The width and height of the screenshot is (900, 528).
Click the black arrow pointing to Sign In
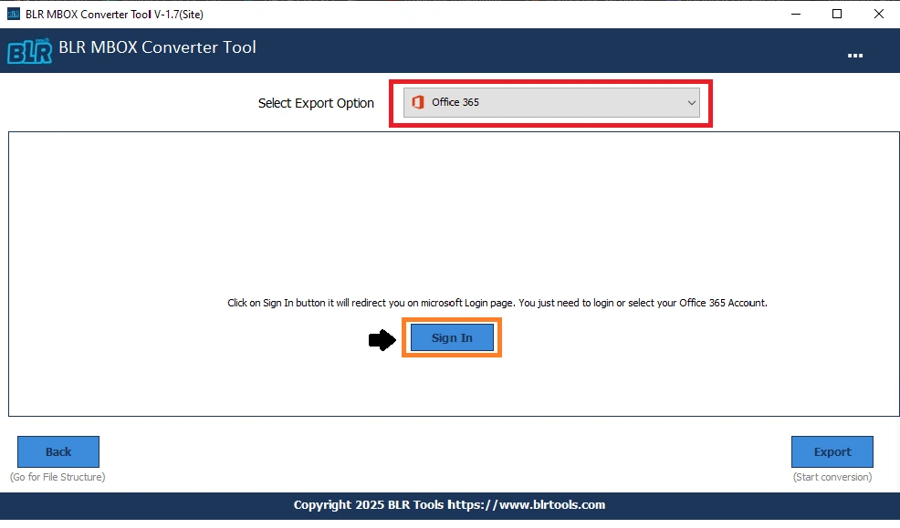click(382, 338)
